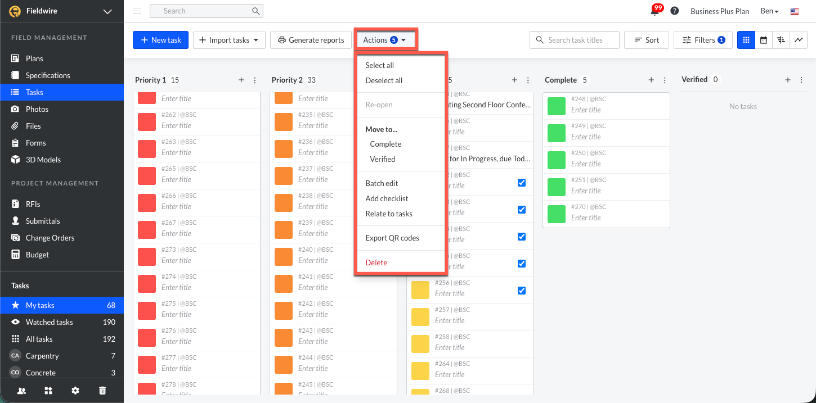
Task: Open the trash bin icon in sidebar footer
Action: pyautogui.click(x=102, y=391)
